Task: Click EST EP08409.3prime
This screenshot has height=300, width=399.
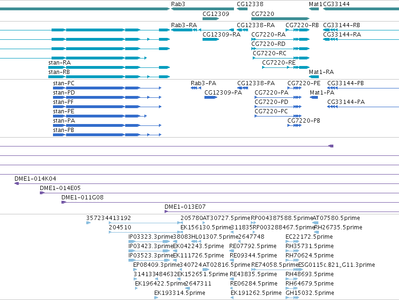Action: 157,265
